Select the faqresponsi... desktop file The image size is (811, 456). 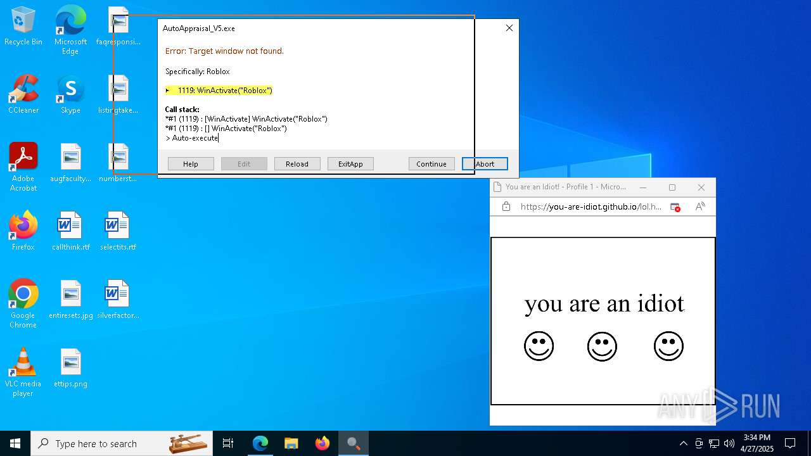tap(118, 27)
